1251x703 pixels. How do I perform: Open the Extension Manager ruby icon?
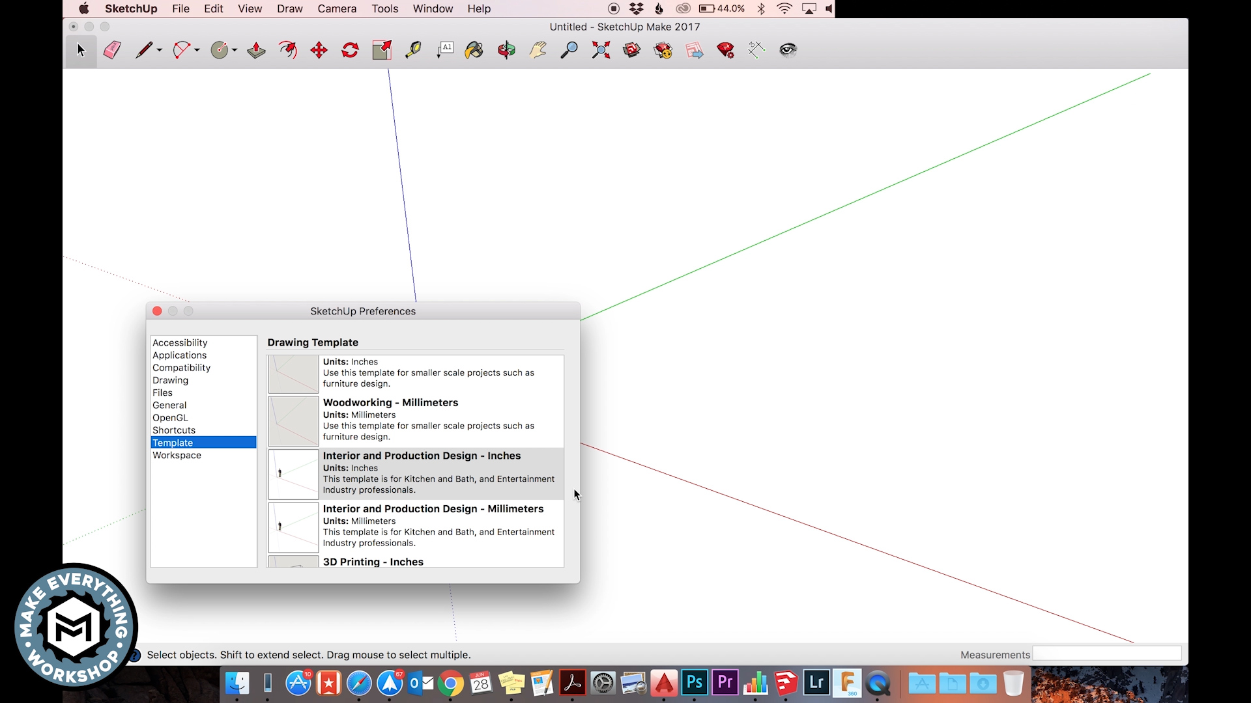coord(725,50)
